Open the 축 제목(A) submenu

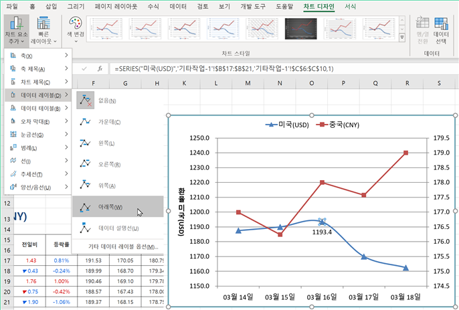point(38,69)
